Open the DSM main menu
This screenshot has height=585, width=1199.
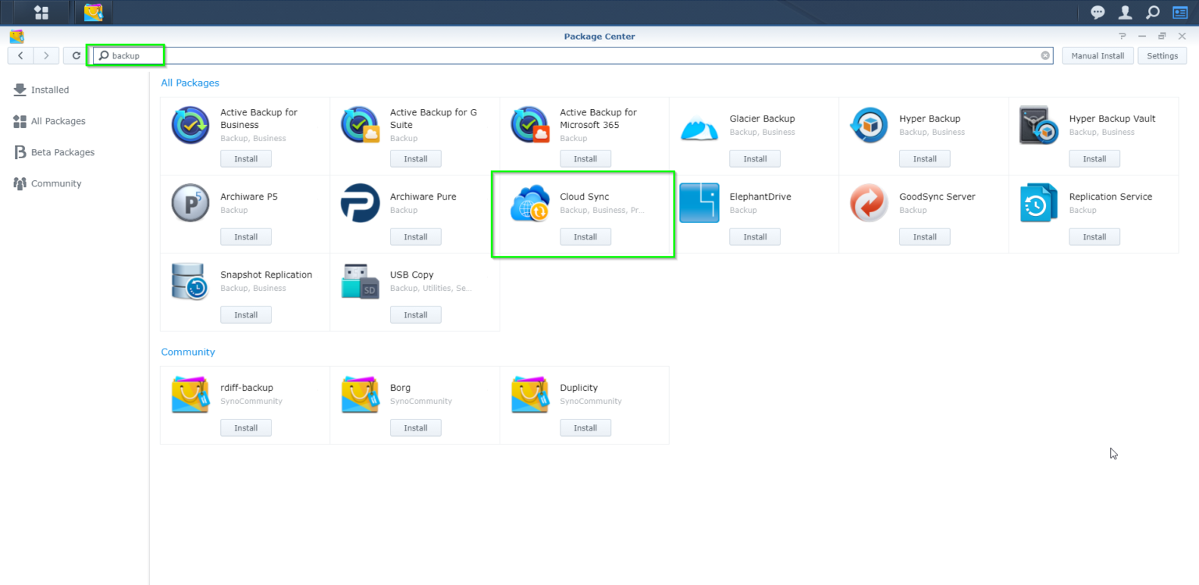coord(41,12)
